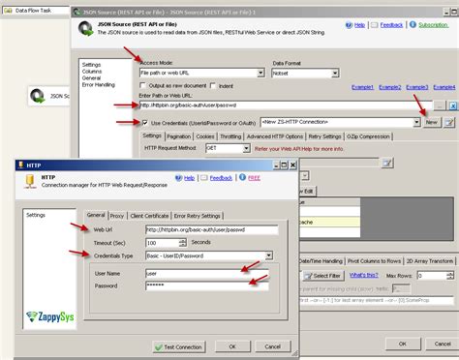Open the HTTP Help icon link
The height and width of the screenshot is (360, 459).
(x=178, y=178)
